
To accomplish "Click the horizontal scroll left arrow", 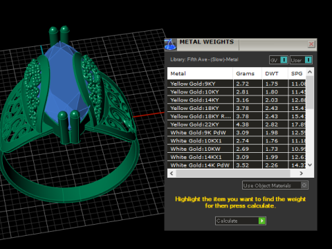I will click(x=172, y=174).
